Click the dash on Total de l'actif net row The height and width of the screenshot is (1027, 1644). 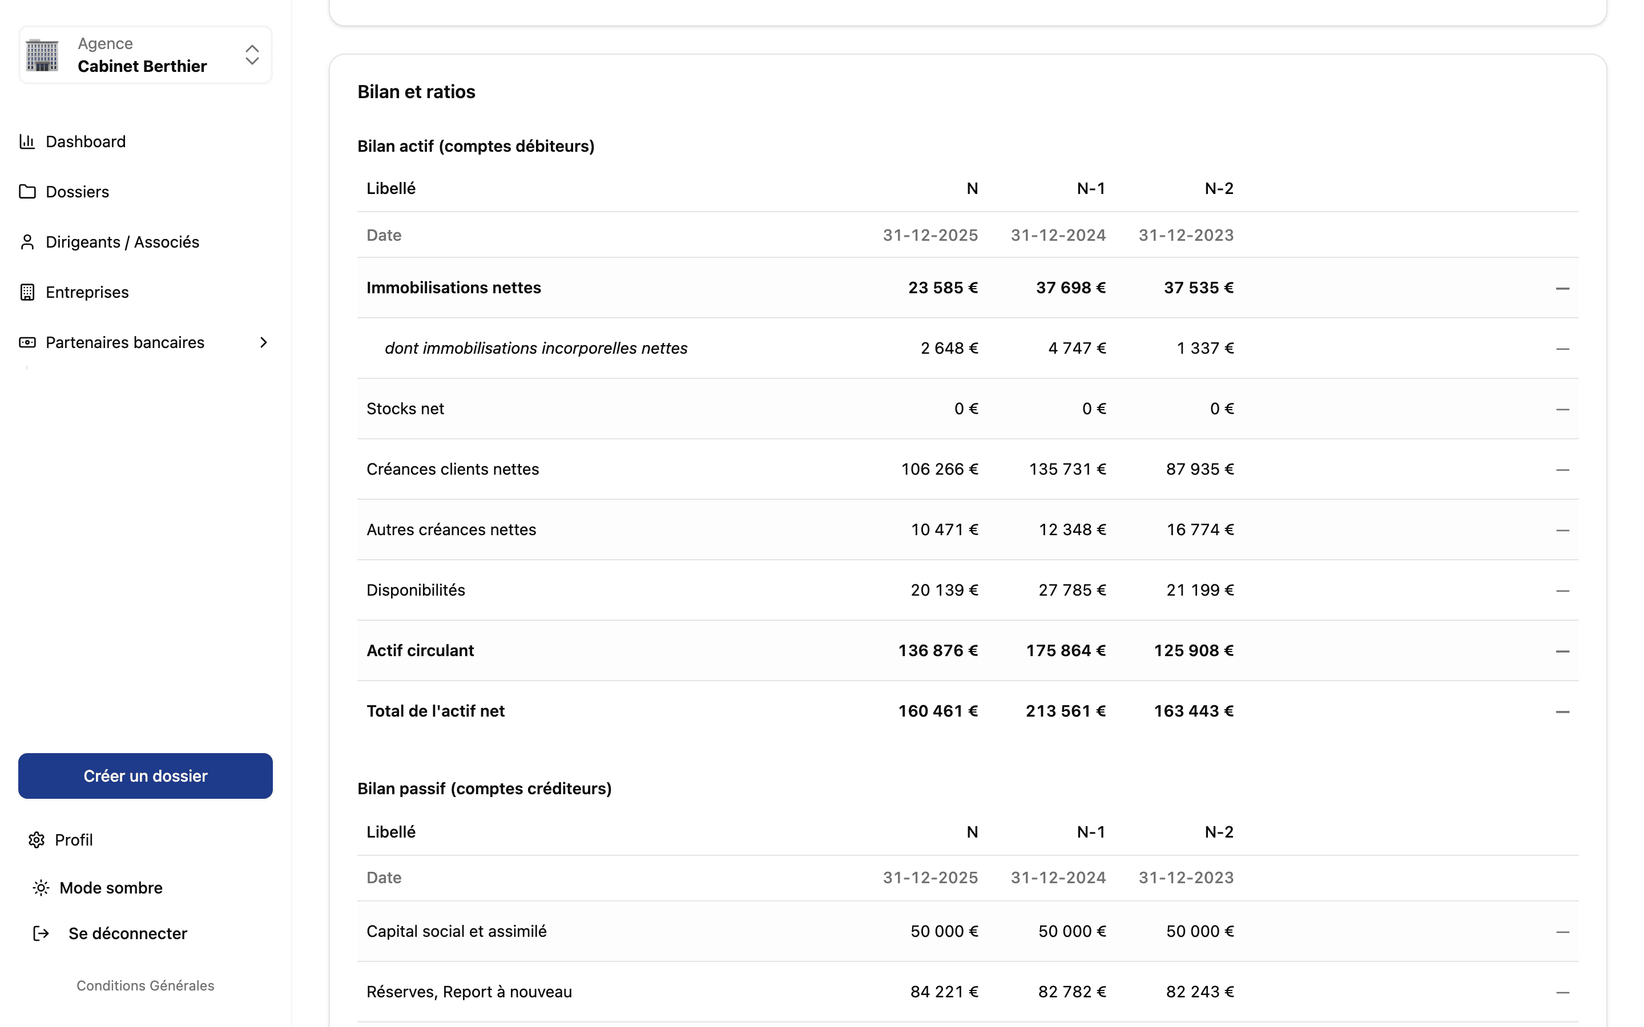pos(1562,711)
